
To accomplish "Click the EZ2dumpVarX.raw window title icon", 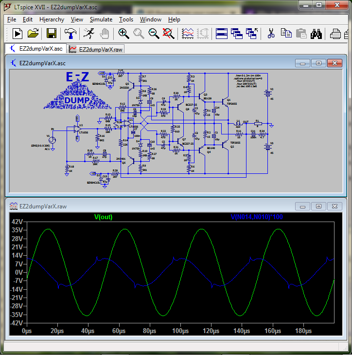I will tap(14, 206).
